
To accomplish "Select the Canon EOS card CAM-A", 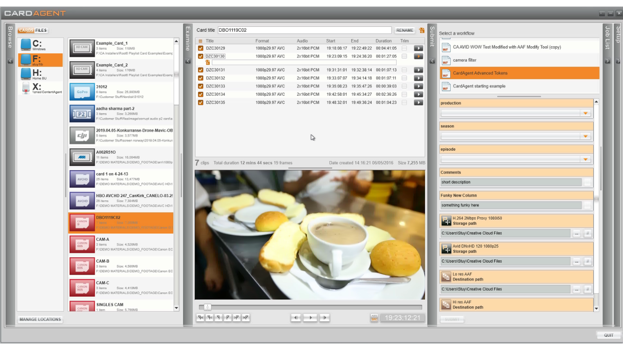I will 121,244.
